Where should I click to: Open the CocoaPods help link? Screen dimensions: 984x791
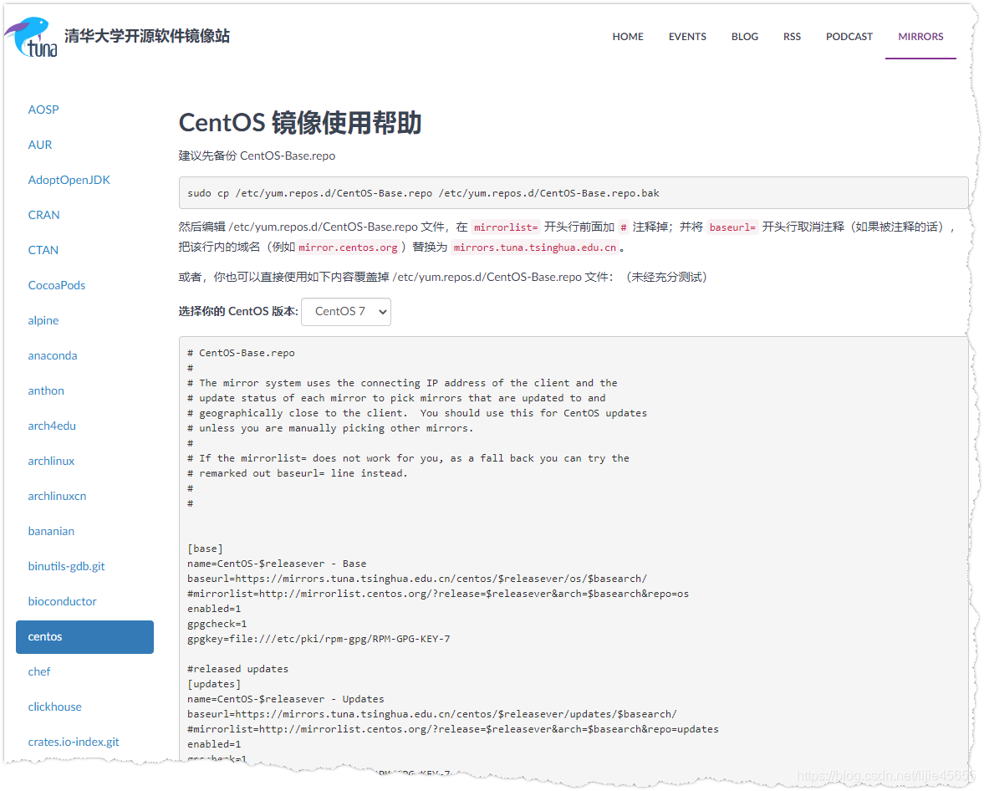[x=57, y=285]
